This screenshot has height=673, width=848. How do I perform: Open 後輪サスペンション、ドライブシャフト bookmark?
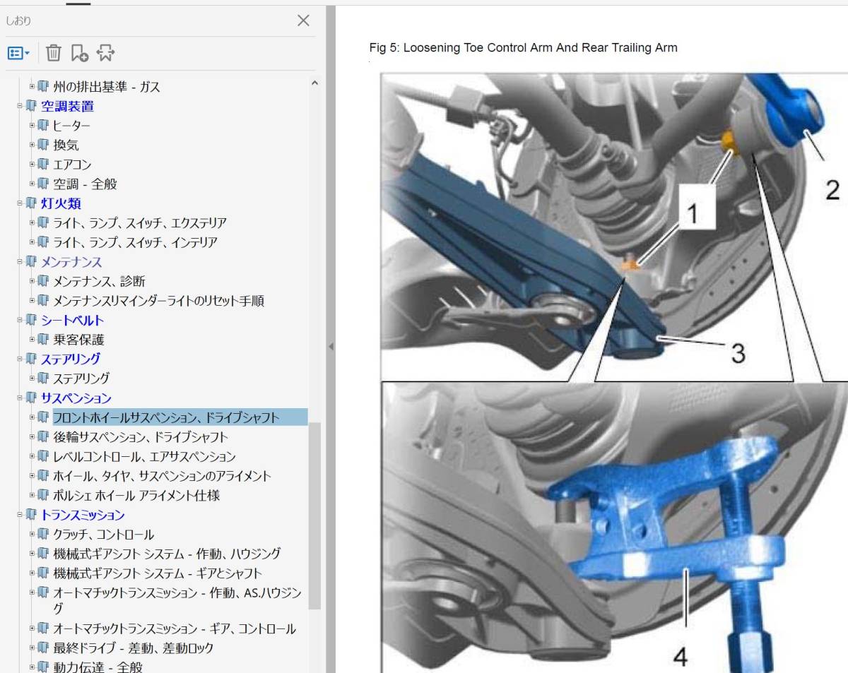pos(141,437)
